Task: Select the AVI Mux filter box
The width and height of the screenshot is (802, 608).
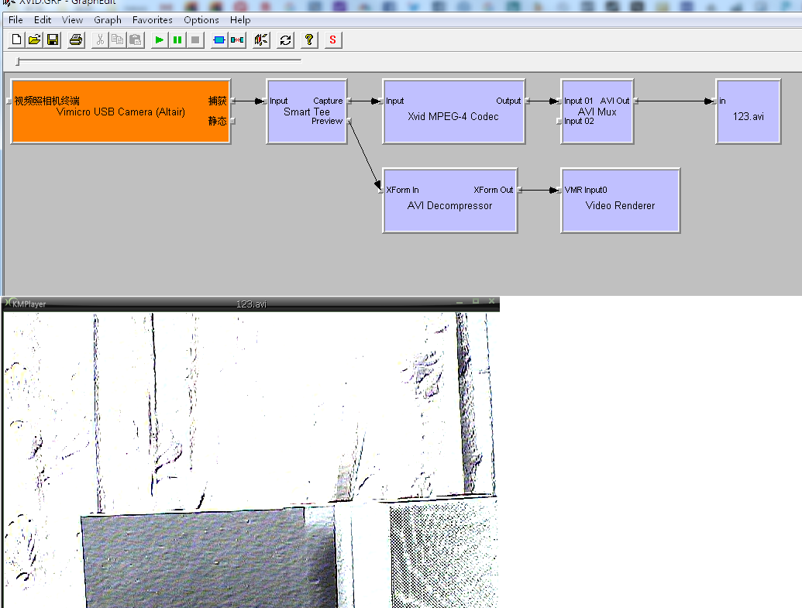Action: point(597,112)
